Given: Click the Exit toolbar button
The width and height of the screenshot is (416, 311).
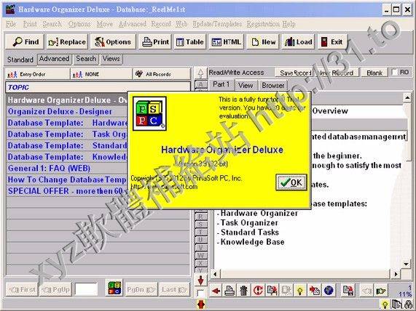Looking at the screenshot, I should [x=332, y=42].
